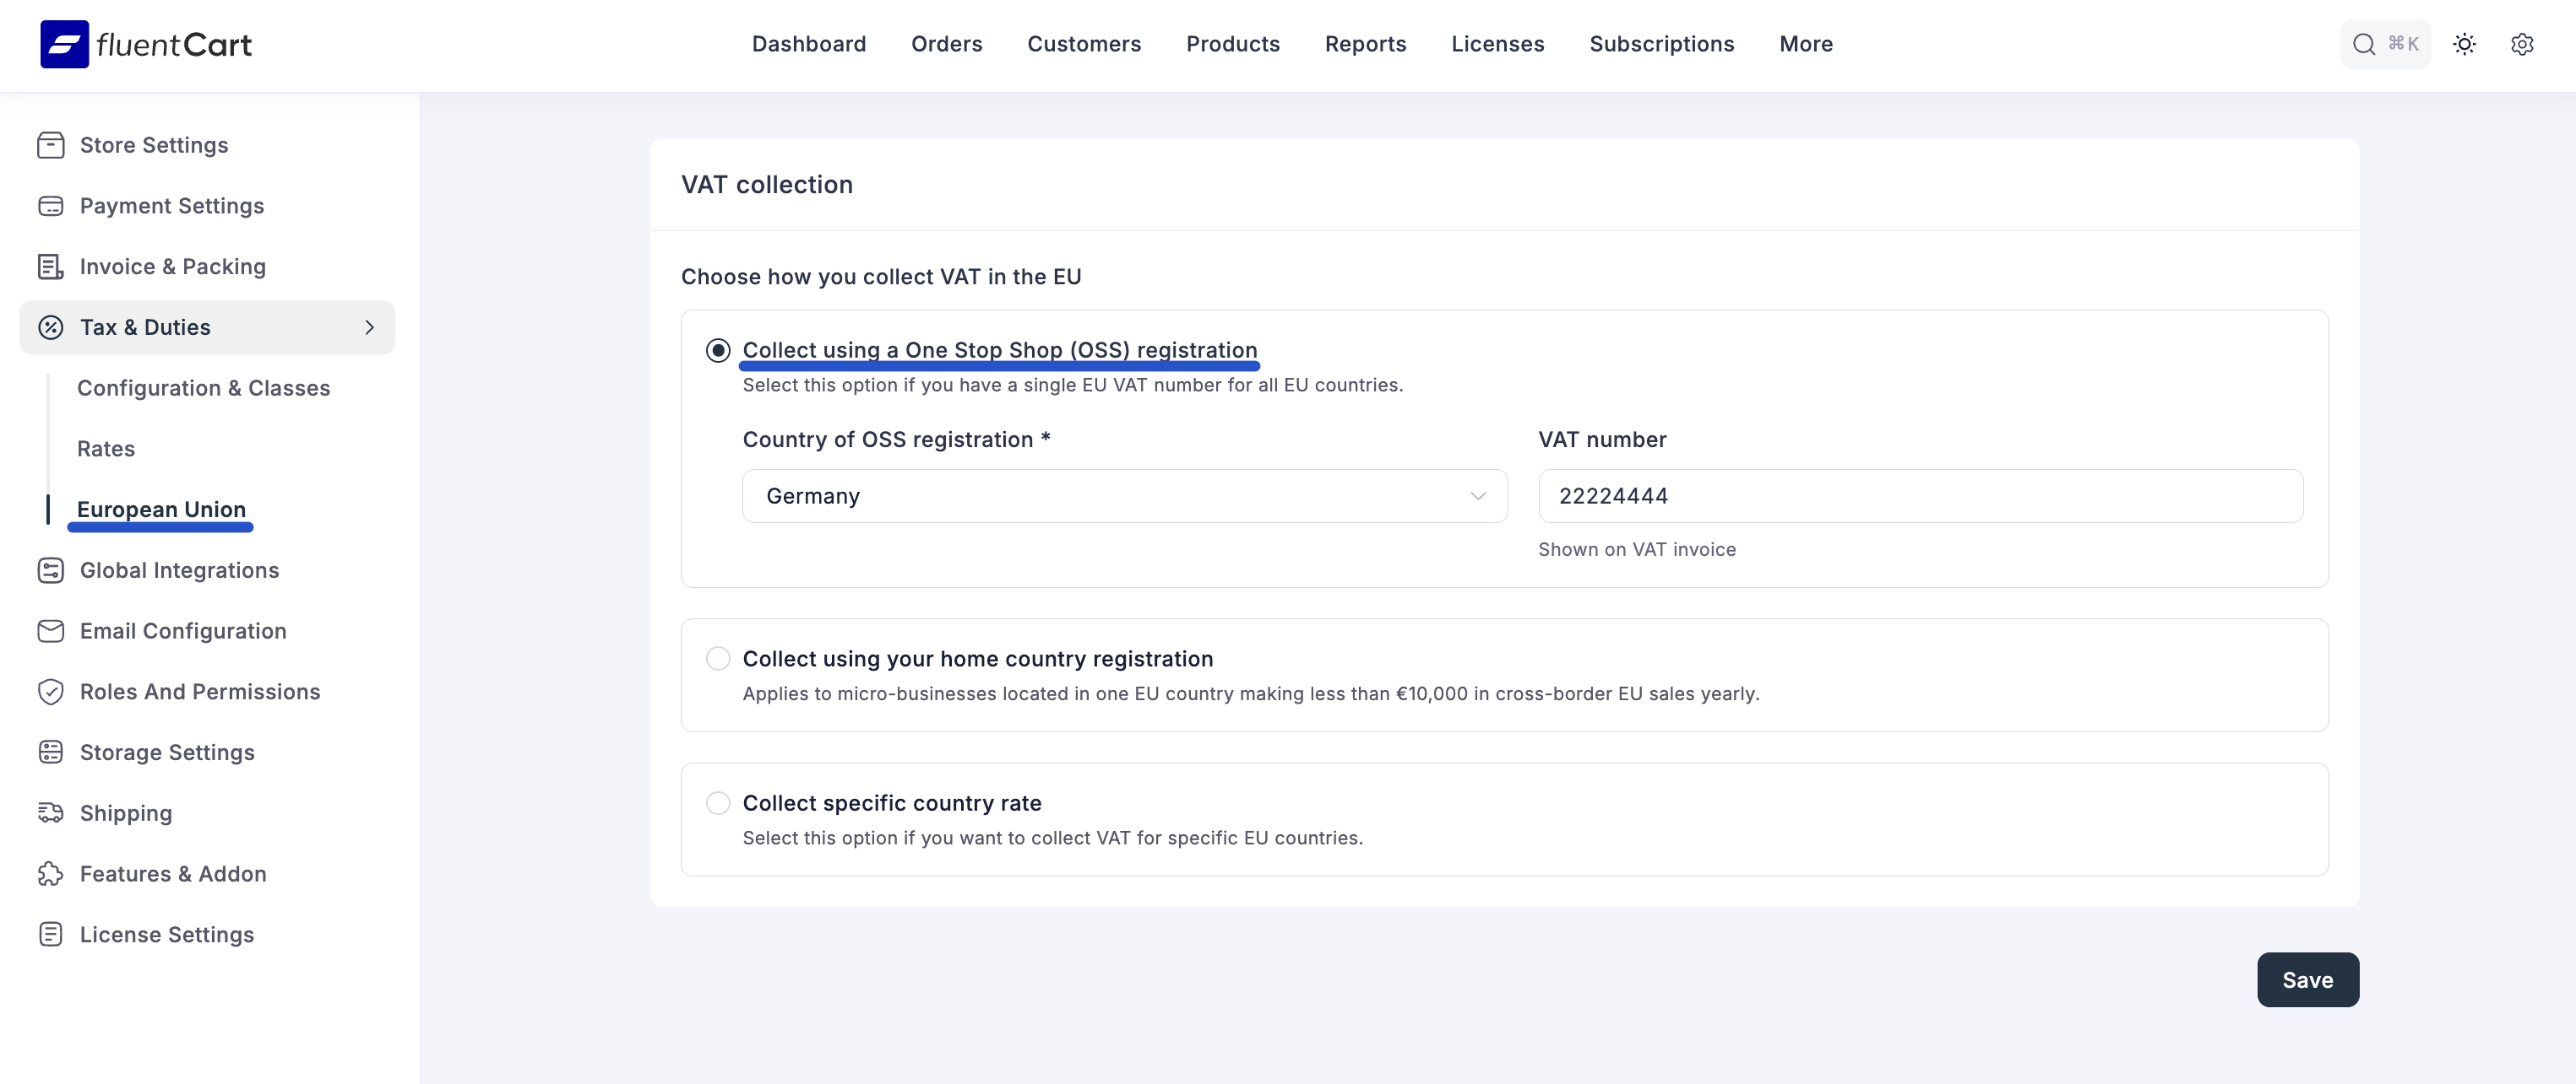Select the Email Configuration envelope icon

coord(52,630)
